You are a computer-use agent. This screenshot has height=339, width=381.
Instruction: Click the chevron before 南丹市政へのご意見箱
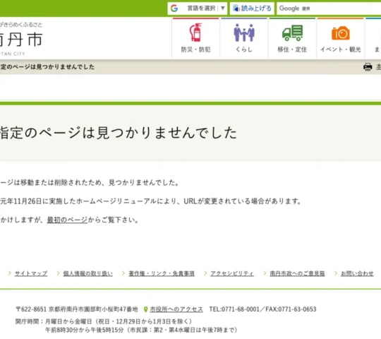pos(265,273)
